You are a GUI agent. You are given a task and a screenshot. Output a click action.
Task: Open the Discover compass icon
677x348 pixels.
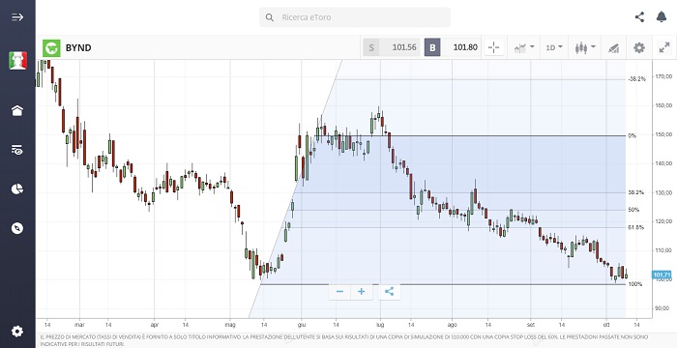coord(17,228)
